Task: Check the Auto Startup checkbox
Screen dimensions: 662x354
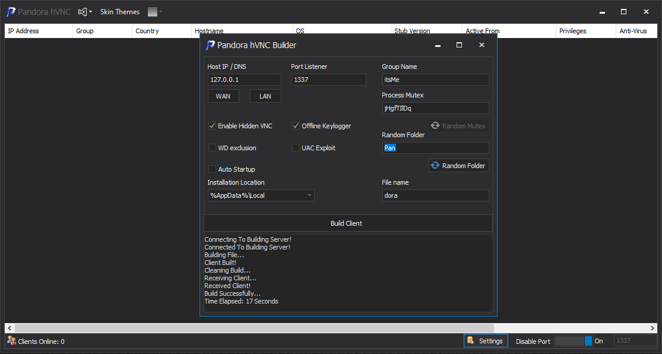Action: (212, 169)
